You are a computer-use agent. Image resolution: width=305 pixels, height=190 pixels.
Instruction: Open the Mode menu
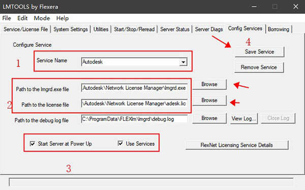pos(42,18)
